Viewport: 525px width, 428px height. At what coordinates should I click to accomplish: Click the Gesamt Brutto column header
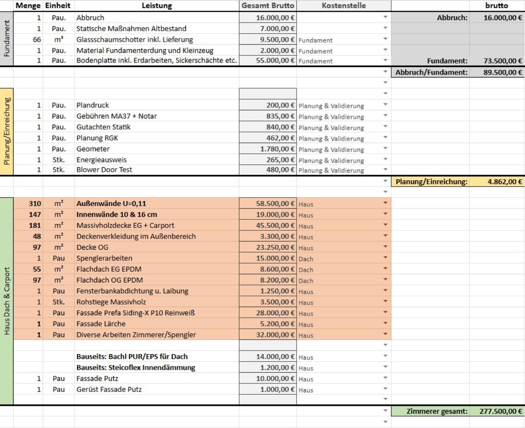(x=267, y=6)
